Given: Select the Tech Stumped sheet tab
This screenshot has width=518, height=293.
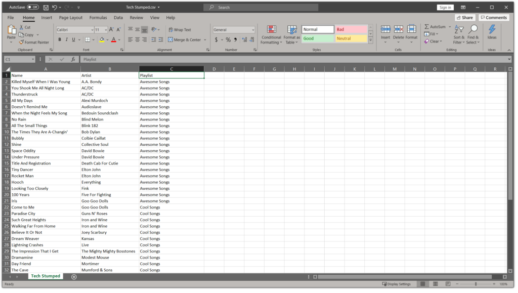Looking at the screenshot, I should pyautogui.click(x=46, y=276).
